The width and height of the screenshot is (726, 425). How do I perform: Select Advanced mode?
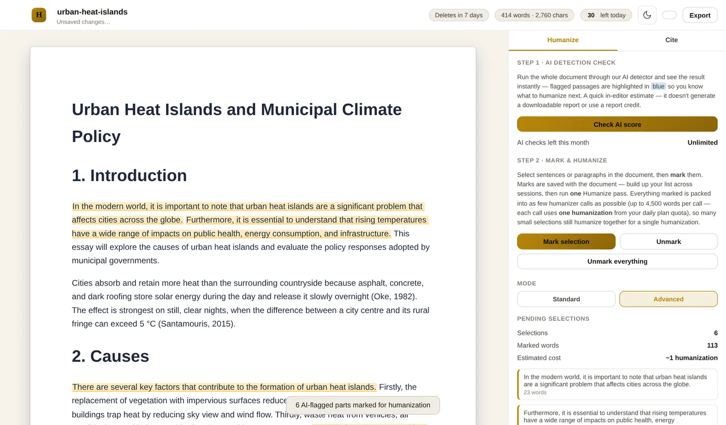point(668,299)
